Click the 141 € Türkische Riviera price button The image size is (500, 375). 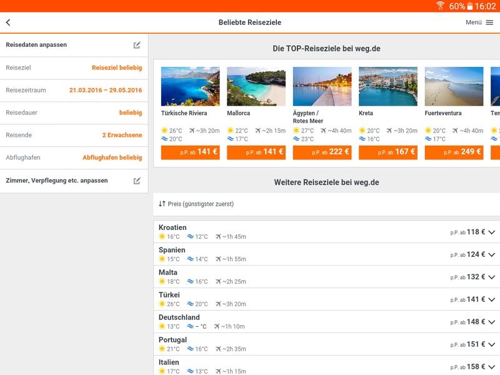click(191, 152)
